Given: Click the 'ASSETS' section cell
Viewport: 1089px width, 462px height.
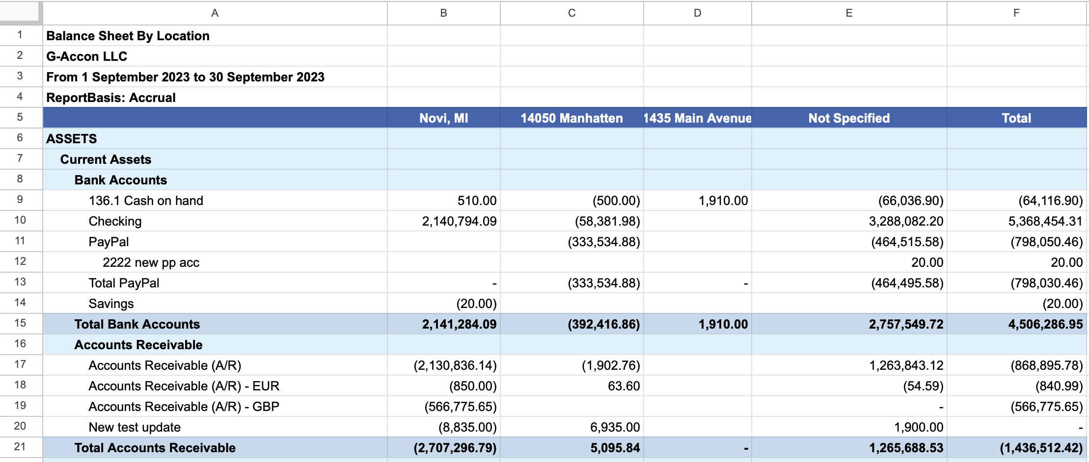Looking at the screenshot, I should 215,139.
